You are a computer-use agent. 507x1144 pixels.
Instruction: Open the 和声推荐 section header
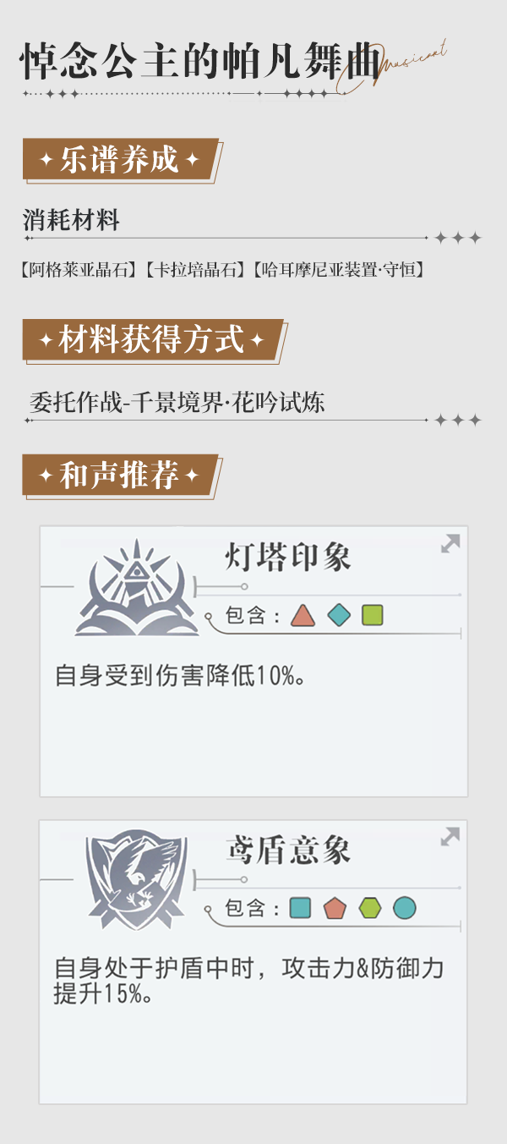(120, 476)
